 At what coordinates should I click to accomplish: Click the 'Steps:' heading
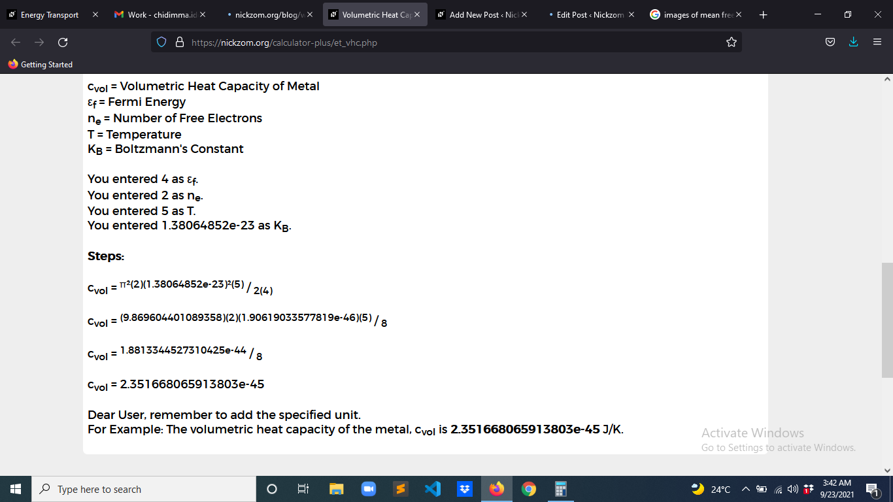106,256
